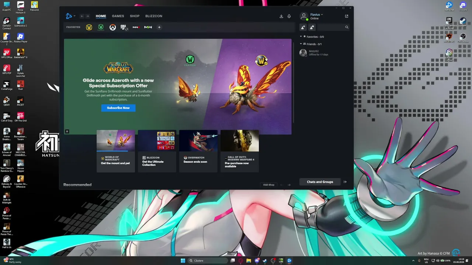This screenshot has width=472, height=265.
Task: Select Call of Duty in favorites bar
Action: click(124, 27)
